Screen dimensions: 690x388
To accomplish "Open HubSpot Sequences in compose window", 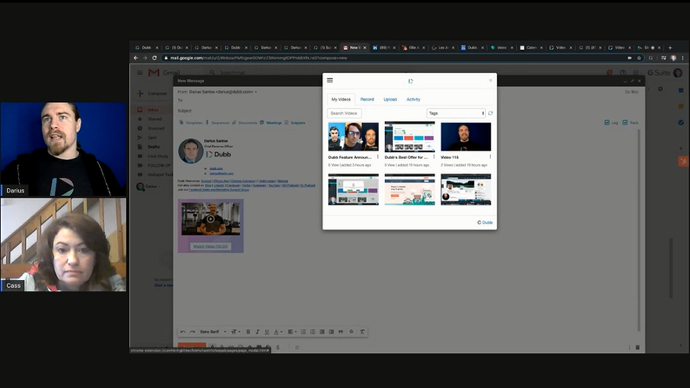I will coord(218,123).
